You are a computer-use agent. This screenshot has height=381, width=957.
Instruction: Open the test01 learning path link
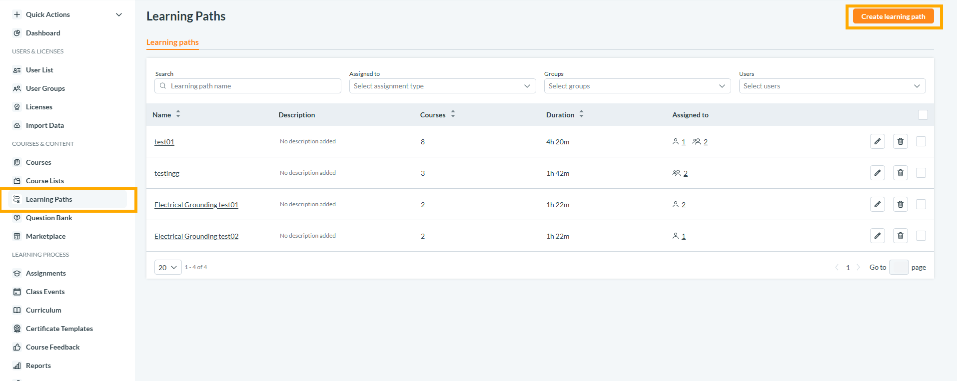[x=164, y=142]
